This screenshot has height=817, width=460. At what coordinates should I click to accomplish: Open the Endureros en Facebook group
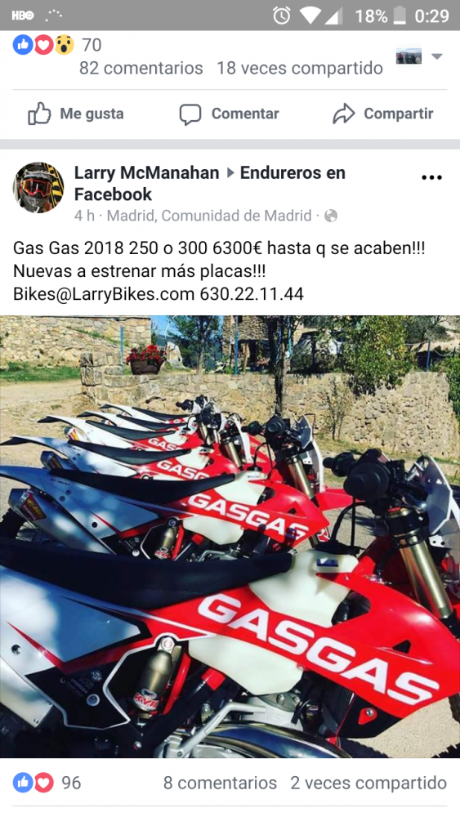coord(209,183)
